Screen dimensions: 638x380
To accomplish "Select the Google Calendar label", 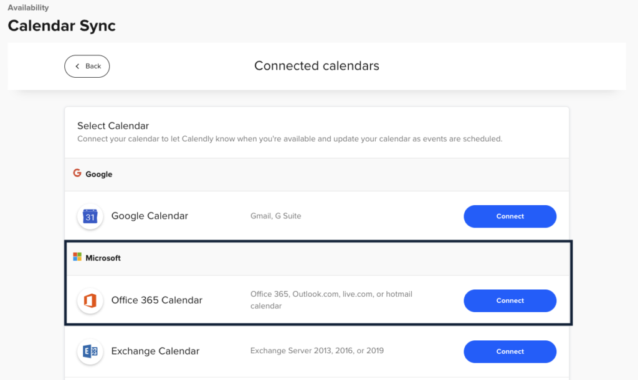I will (x=150, y=216).
